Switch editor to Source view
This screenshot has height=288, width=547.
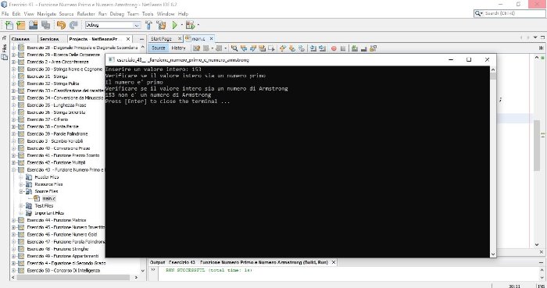(159, 48)
